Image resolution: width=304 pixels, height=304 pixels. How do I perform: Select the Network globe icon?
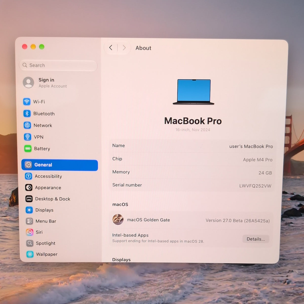(27, 125)
